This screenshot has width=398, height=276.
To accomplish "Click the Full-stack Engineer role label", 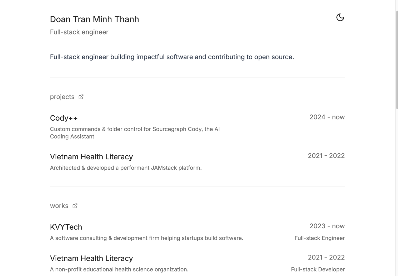I will coord(319,238).
